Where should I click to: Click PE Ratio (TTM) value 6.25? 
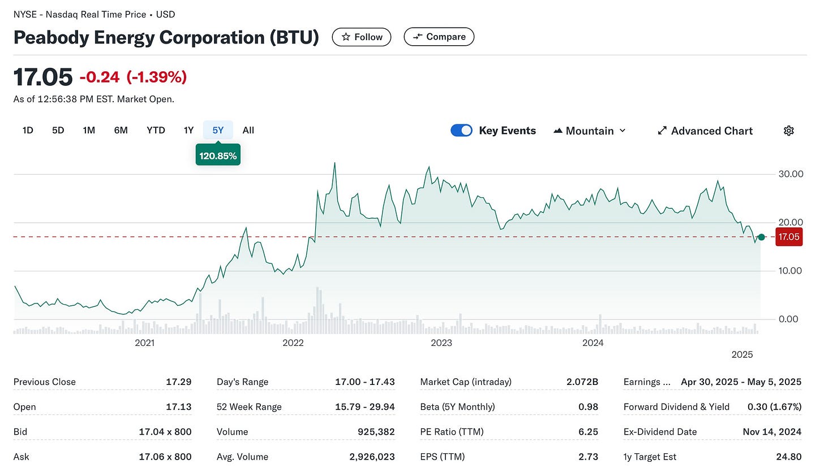(588, 432)
